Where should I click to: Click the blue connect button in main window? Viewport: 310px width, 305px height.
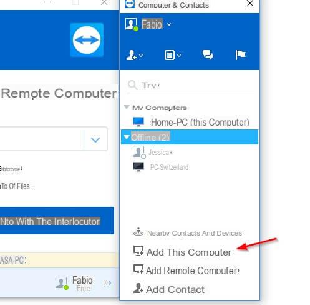57,221
